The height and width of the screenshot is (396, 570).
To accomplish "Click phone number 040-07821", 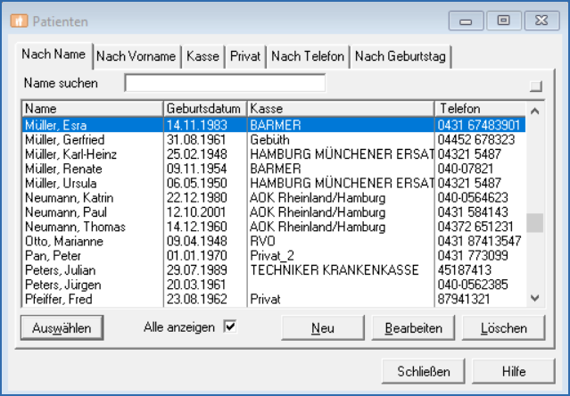I will point(466,169).
